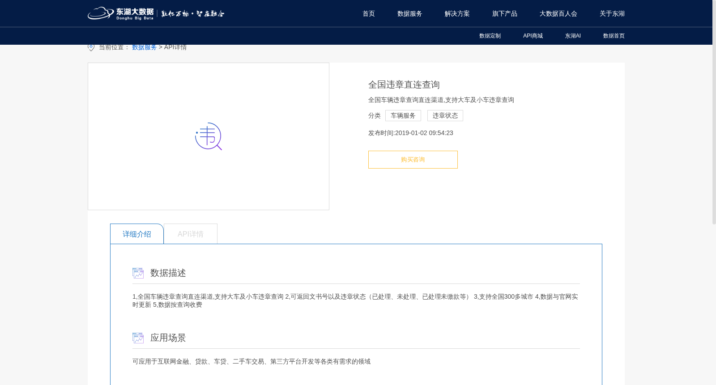Viewport: 716px width, 385px height.
Task: Click the 数据服务 breadcrumb link
Action: click(x=144, y=47)
